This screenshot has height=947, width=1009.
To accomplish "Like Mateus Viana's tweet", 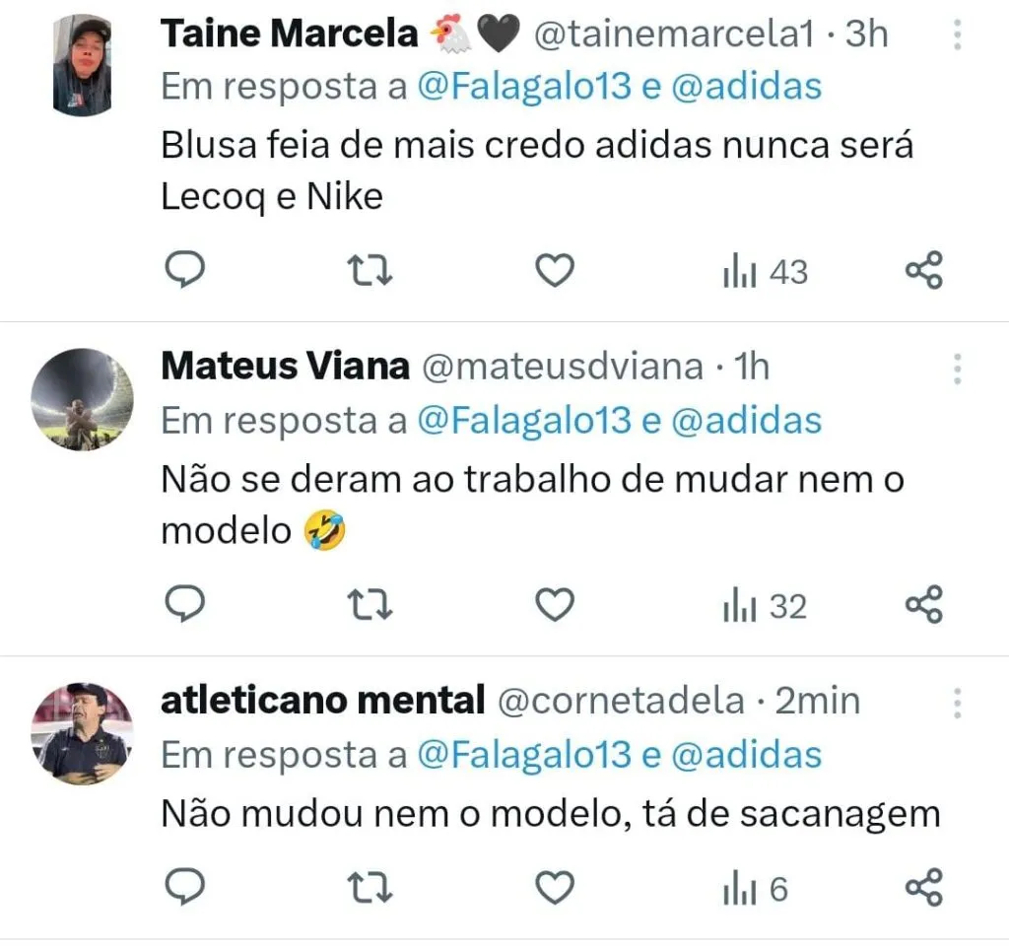I will 555,605.
